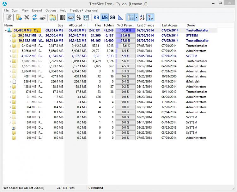Sort alphabetically with A-Z icon

click(x=142, y=17)
